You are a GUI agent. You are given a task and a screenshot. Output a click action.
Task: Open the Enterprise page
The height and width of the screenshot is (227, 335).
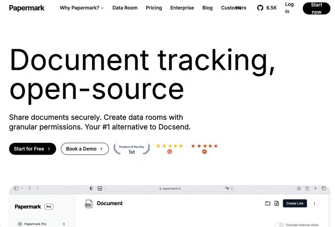point(182,8)
